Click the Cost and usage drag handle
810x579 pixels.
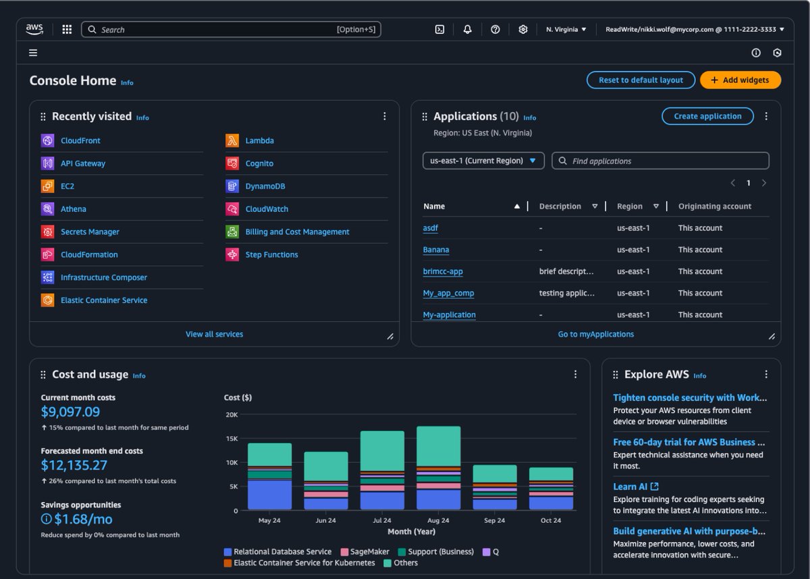click(43, 375)
